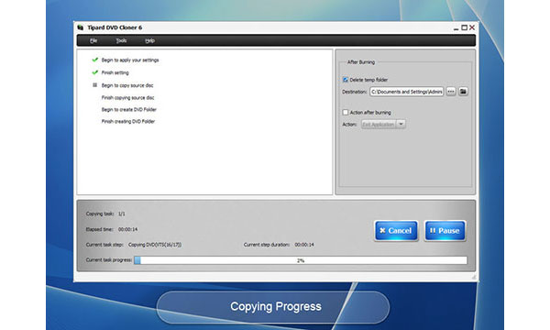This screenshot has height=330, width=550.
Task: Expand the Exit Application action dropdown
Action: point(401,124)
